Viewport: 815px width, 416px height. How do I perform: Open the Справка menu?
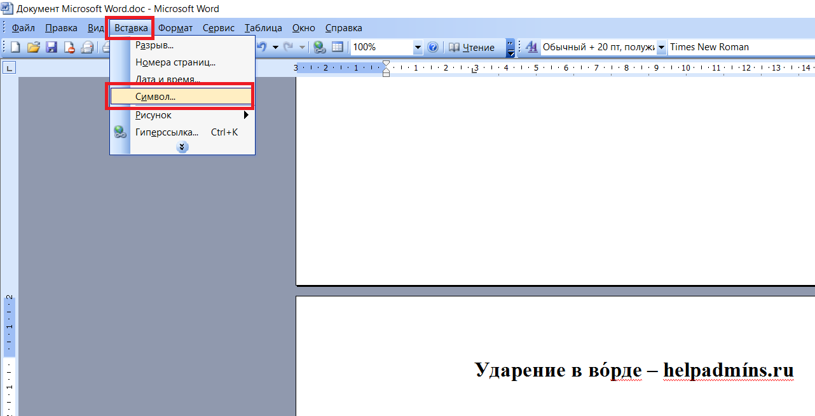(x=344, y=28)
